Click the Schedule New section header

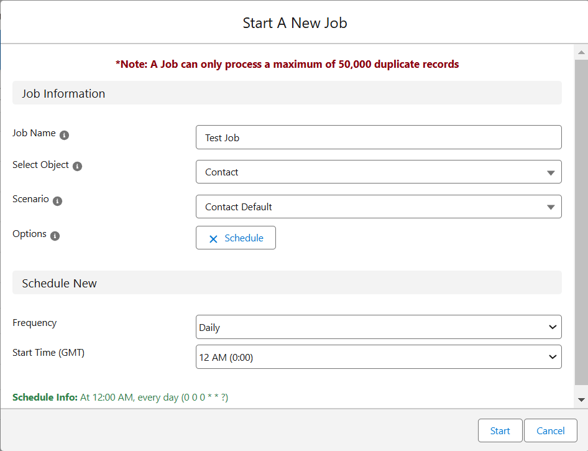pyautogui.click(x=287, y=283)
